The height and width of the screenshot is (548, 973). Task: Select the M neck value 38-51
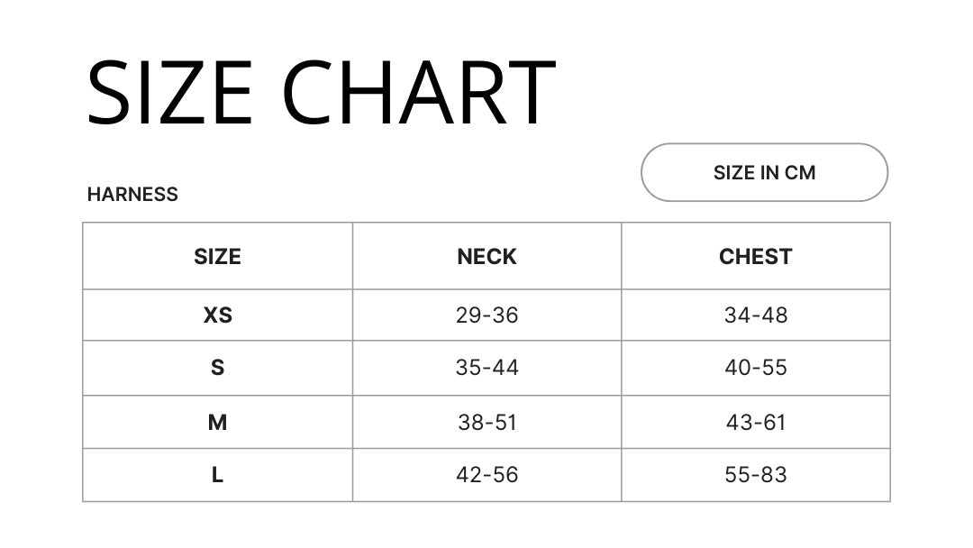pos(486,423)
